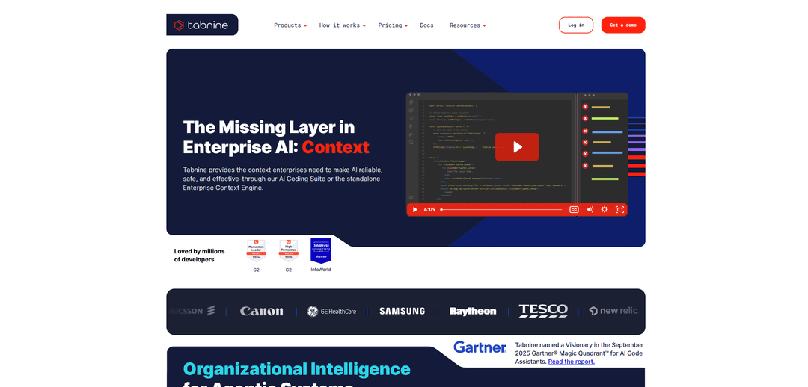
Task: Click the Raytheon logo
Action: pos(473,312)
